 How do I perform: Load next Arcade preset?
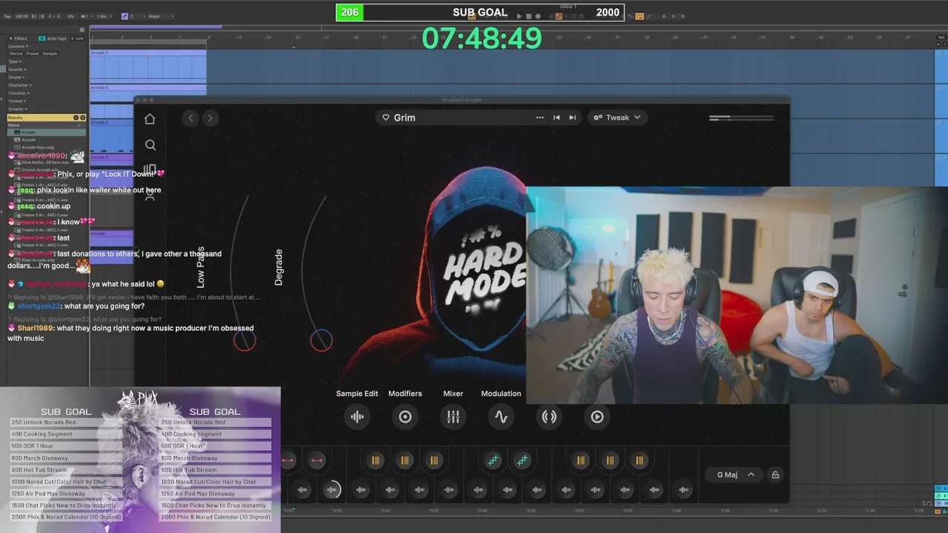point(573,118)
